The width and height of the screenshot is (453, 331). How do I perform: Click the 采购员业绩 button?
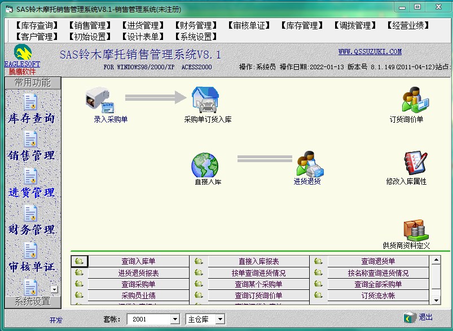click(x=138, y=295)
